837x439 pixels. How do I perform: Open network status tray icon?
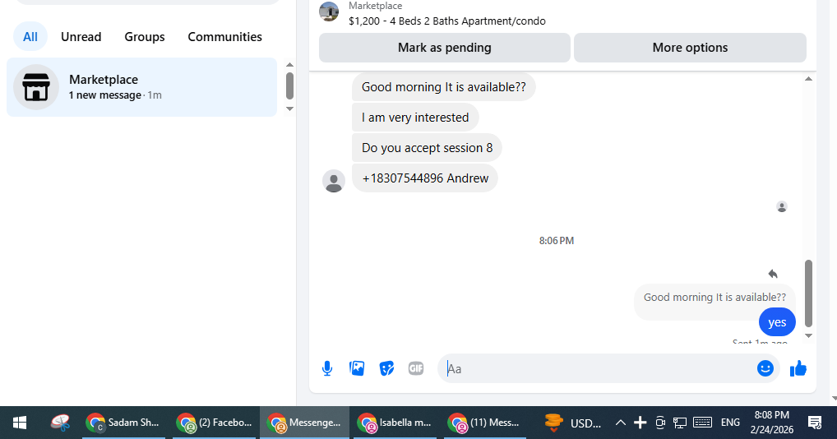pyautogui.click(x=679, y=423)
